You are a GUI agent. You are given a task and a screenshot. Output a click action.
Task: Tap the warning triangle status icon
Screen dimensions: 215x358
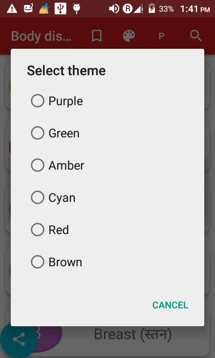[12, 9]
